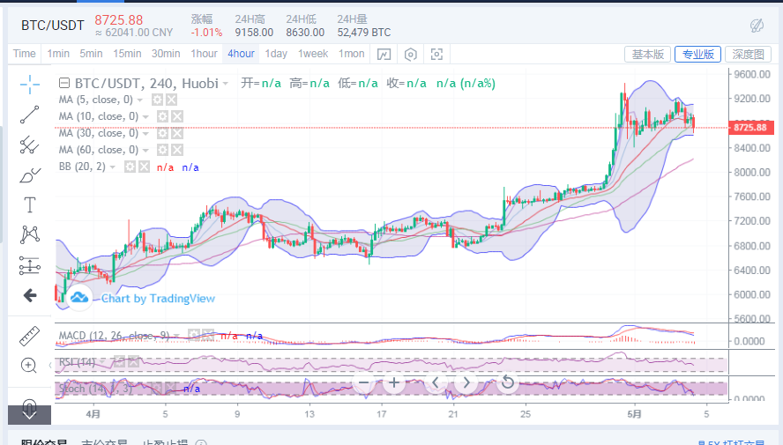Expand the MA (10, close, 0) dropdown arrow
This screenshot has height=445, width=783.
pyautogui.click(x=147, y=117)
